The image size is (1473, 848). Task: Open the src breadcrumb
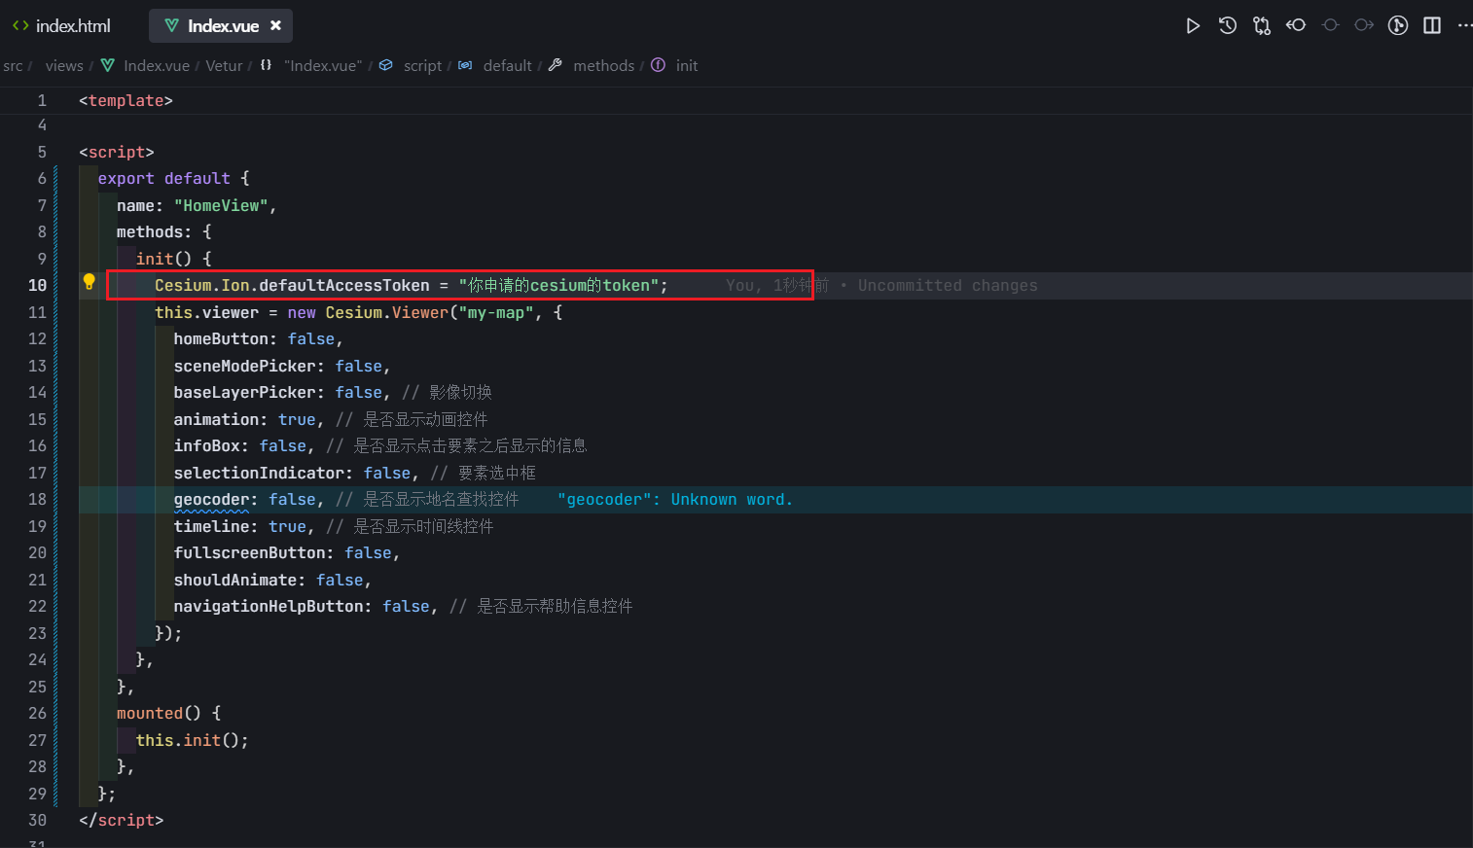(x=13, y=66)
